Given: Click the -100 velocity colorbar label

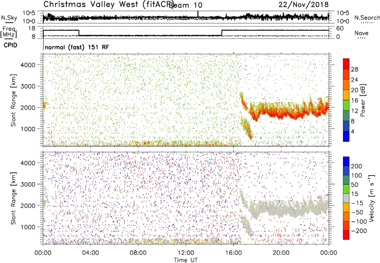Looking at the screenshot, I should (x=359, y=222).
